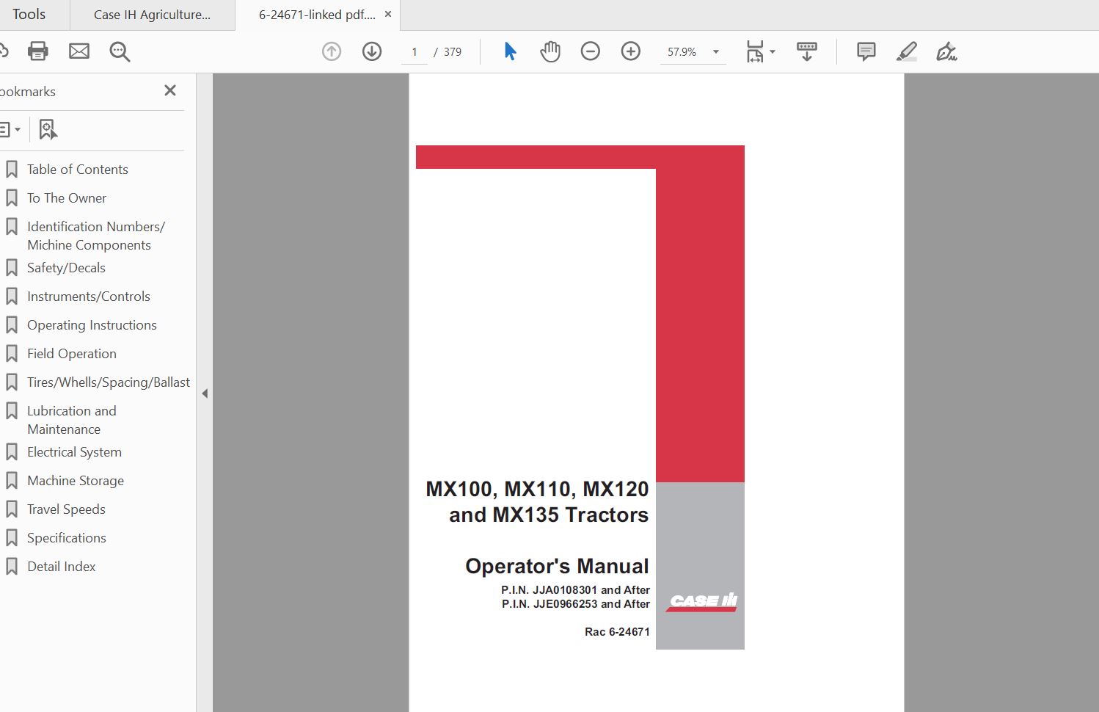Zoom out with the minus icon
This screenshot has width=1099, height=712.
(590, 51)
